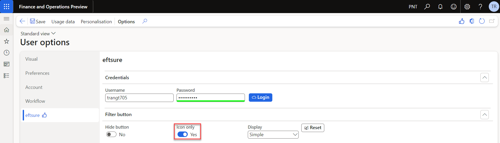The height and width of the screenshot is (143, 500).
Task: Open the settings gear
Action: pos(467,7)
